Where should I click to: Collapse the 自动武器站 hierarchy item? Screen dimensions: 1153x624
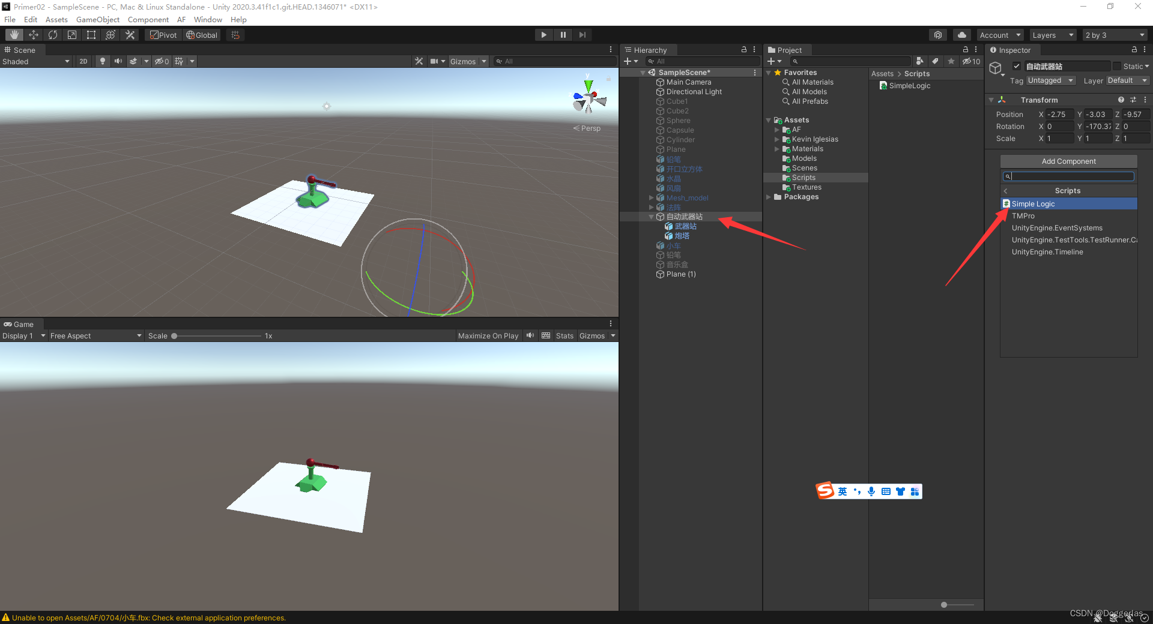click(652, 217)
